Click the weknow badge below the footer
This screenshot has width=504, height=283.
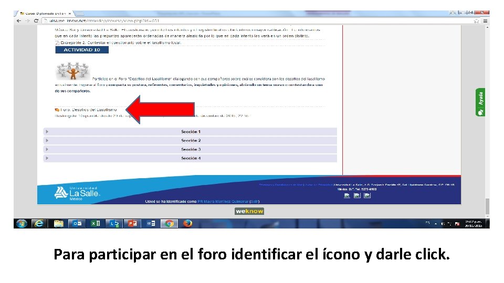(249, 211)
